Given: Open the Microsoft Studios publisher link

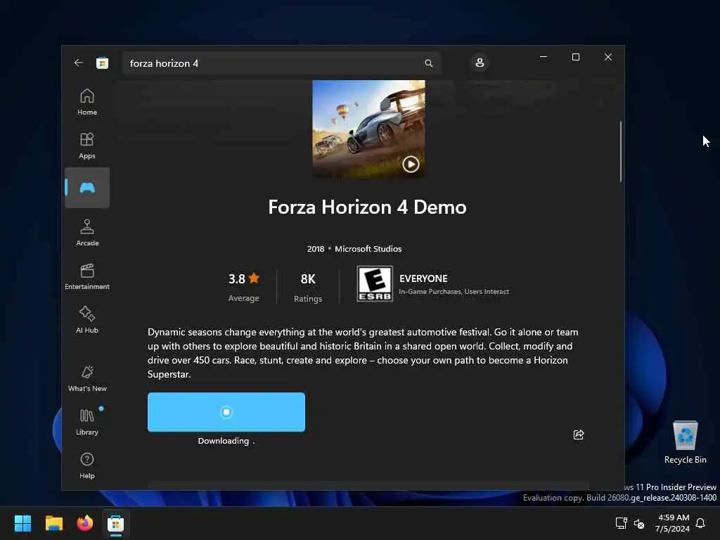Looking at the screenshot, I should (368, 249).
